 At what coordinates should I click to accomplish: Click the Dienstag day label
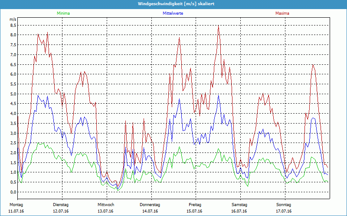click(61, 205)
